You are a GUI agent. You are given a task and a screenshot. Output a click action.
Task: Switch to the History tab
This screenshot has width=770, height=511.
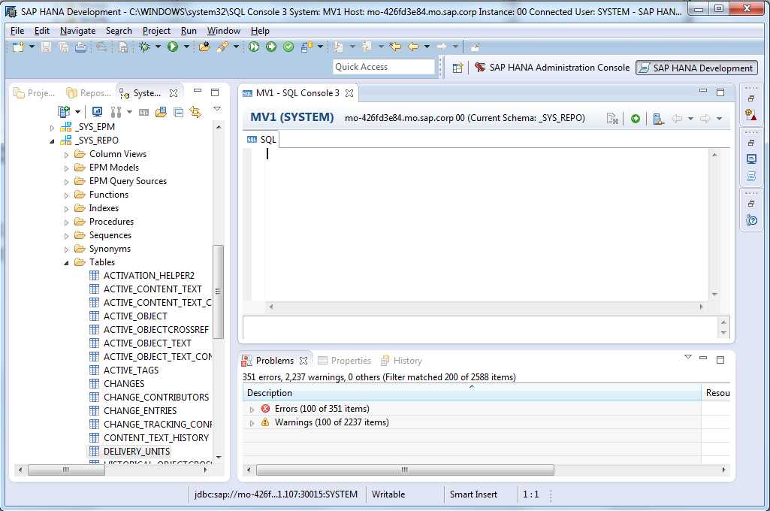coord(401,360)
